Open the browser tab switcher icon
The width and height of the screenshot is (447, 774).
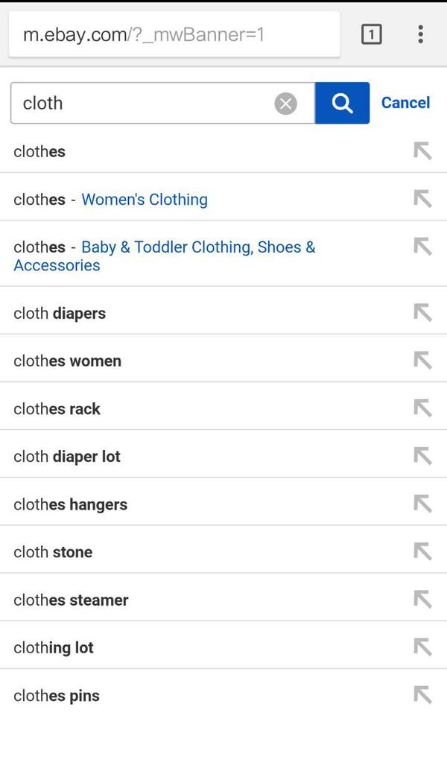[372, 34]
